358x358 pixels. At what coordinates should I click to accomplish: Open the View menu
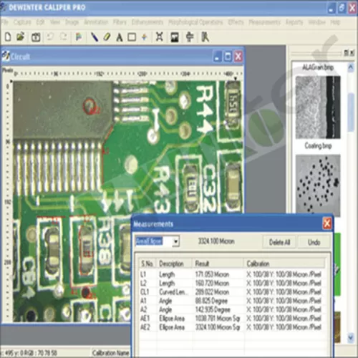pos(55,22)
